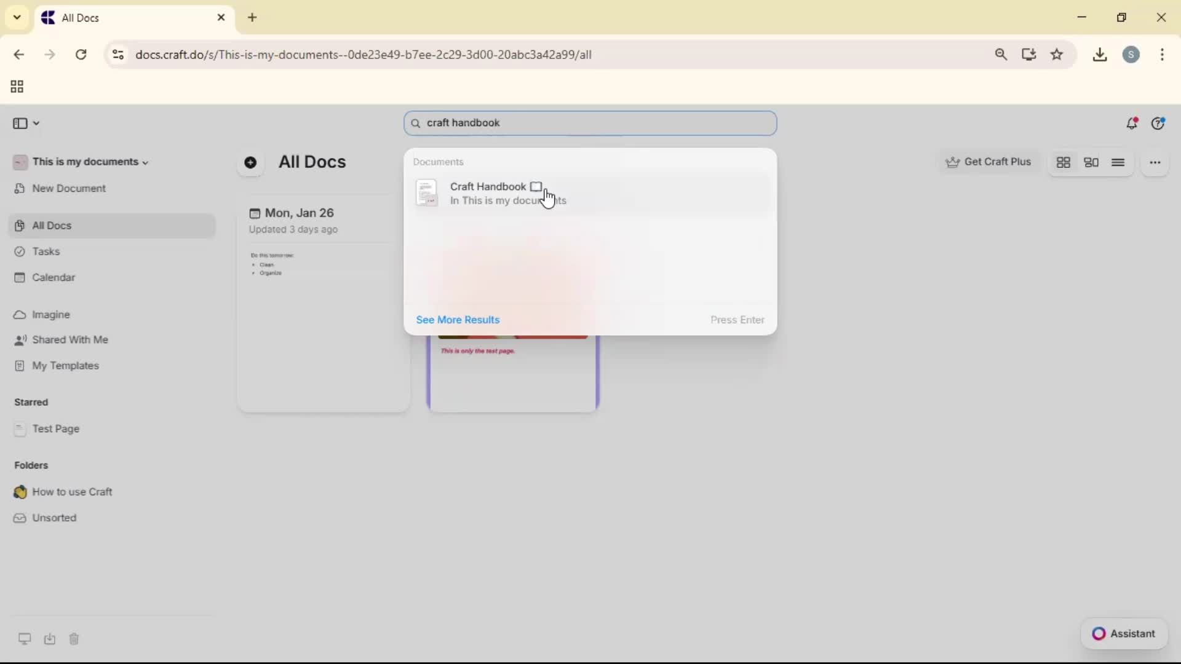Switch to the All Docs section

(50, 226)
